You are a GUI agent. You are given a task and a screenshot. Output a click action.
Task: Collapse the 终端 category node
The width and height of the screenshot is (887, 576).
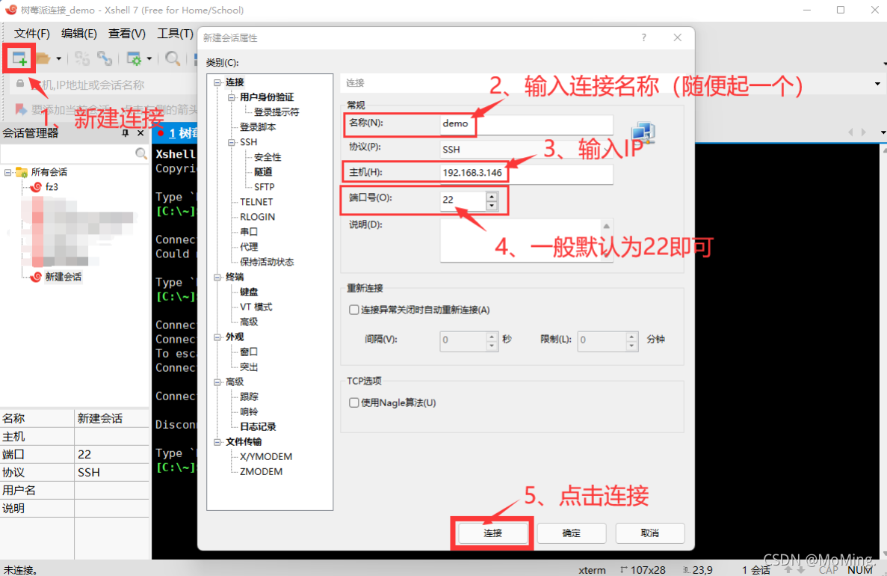(x=217, y=277)
